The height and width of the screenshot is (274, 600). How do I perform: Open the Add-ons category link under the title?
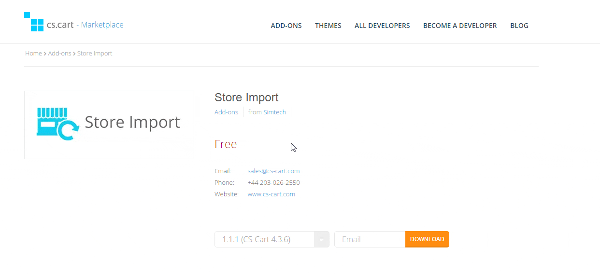pos(226,112)
